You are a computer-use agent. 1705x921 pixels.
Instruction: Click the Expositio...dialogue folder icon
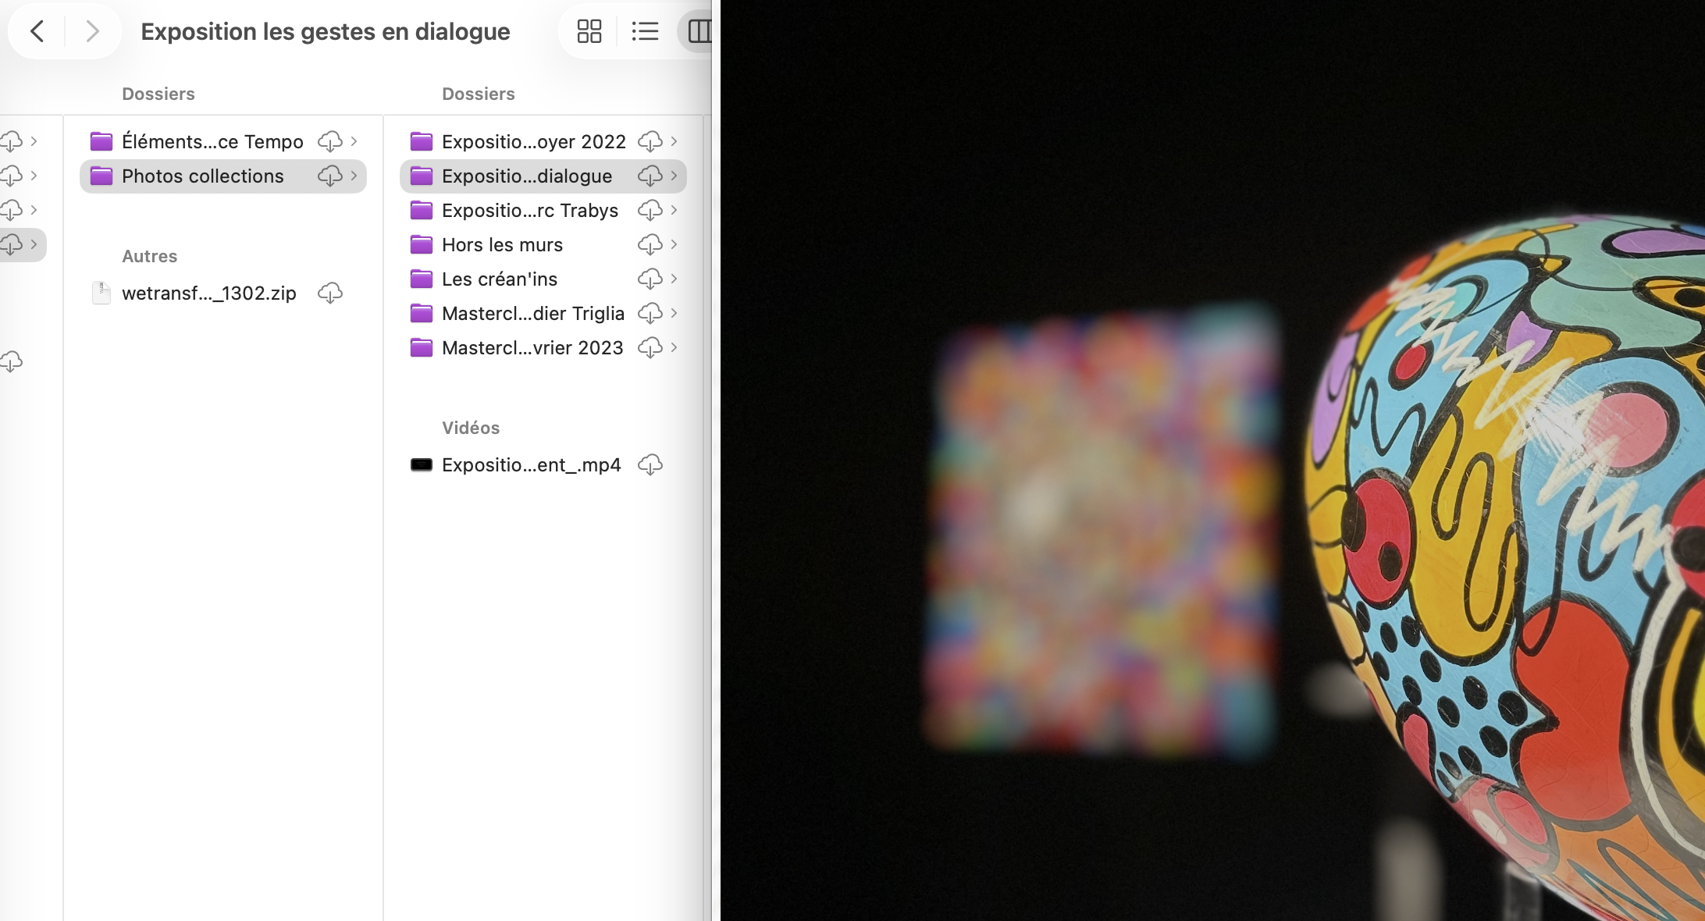pyautogui.click(x=422, y=176)
